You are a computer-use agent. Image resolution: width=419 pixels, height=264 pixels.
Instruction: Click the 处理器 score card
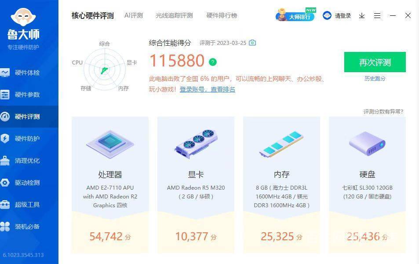[x=110, y=184]
